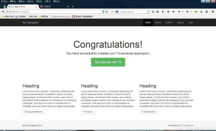Screen dimensions: 216x131
Task: Click the address bar URL field
Action: tap(54, 12)
